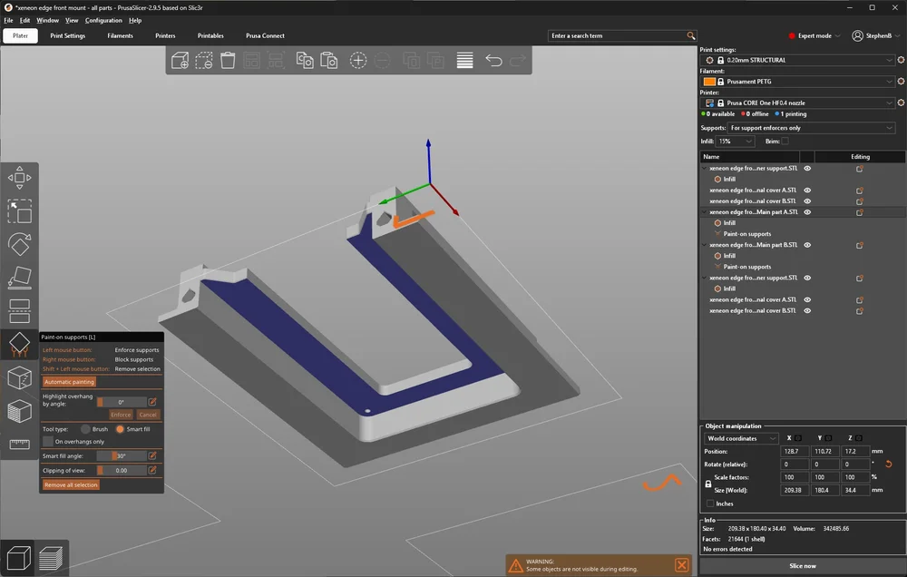Switch to the Prusa Connect tab

[265, 36]
